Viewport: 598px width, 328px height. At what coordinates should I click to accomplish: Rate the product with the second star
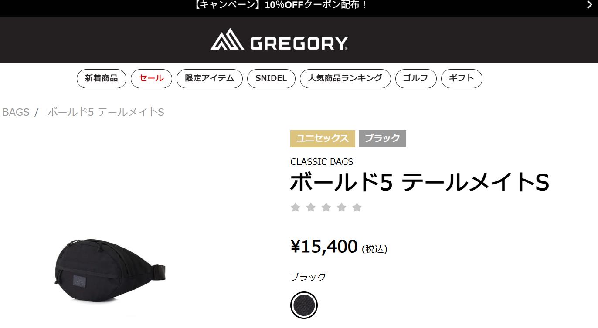[x=311, y=207]
